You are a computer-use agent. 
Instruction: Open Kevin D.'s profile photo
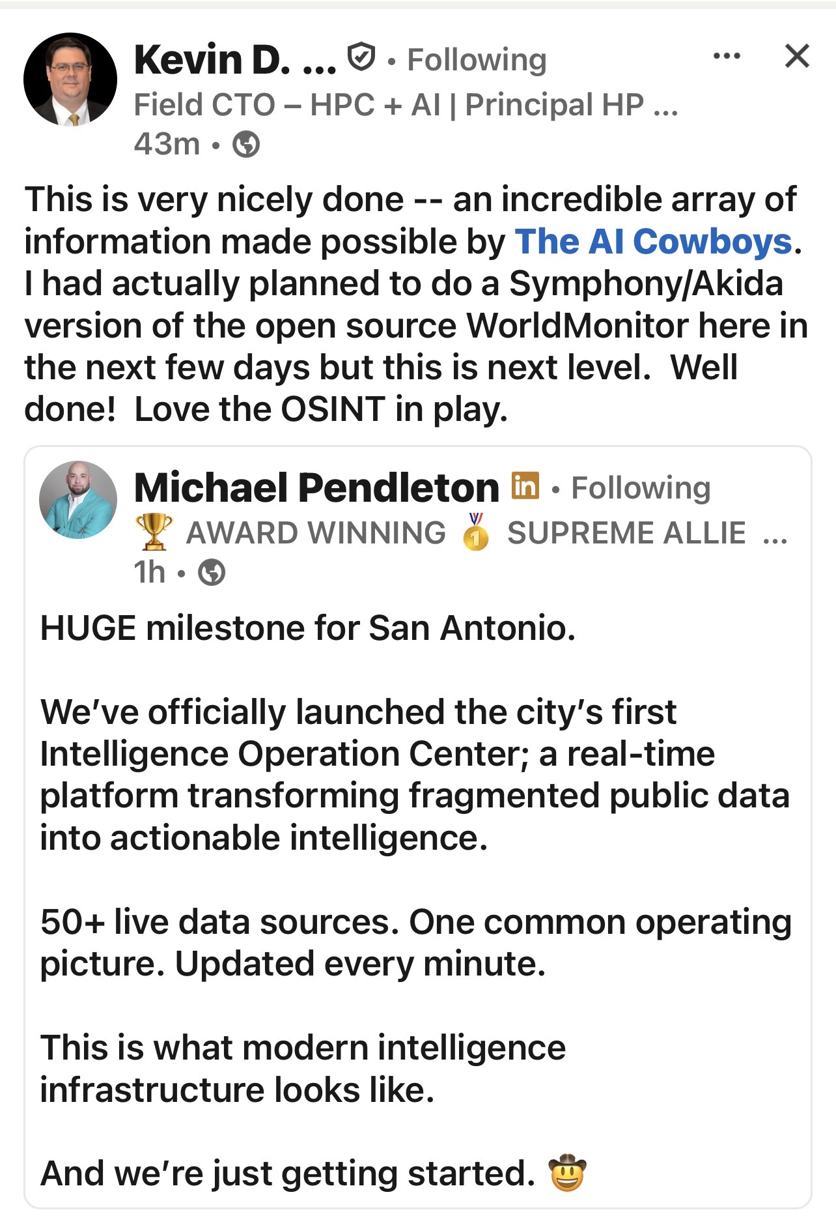tap(70, 80)
